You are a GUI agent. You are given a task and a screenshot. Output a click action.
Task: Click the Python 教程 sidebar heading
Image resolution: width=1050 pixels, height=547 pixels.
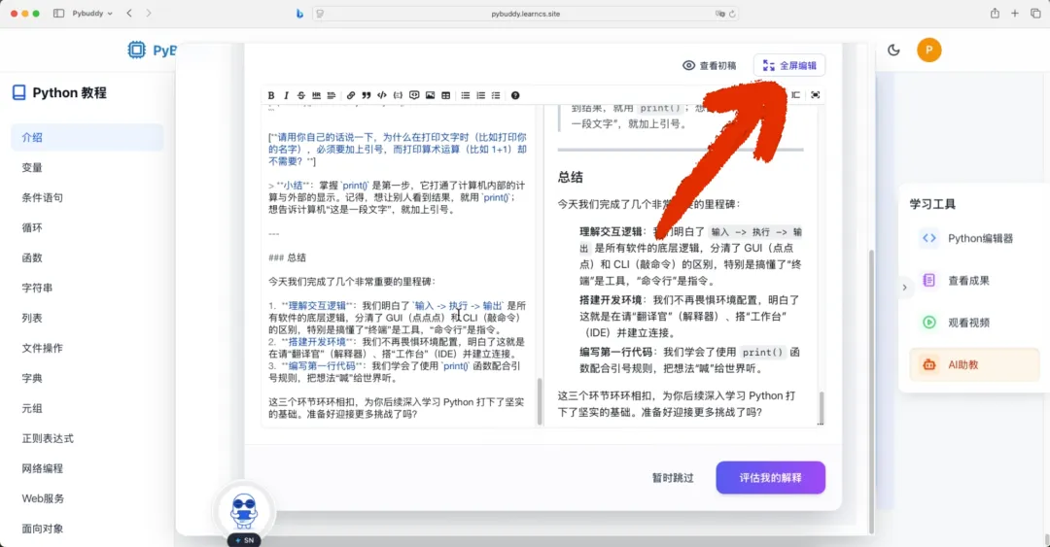pos(59,92)
